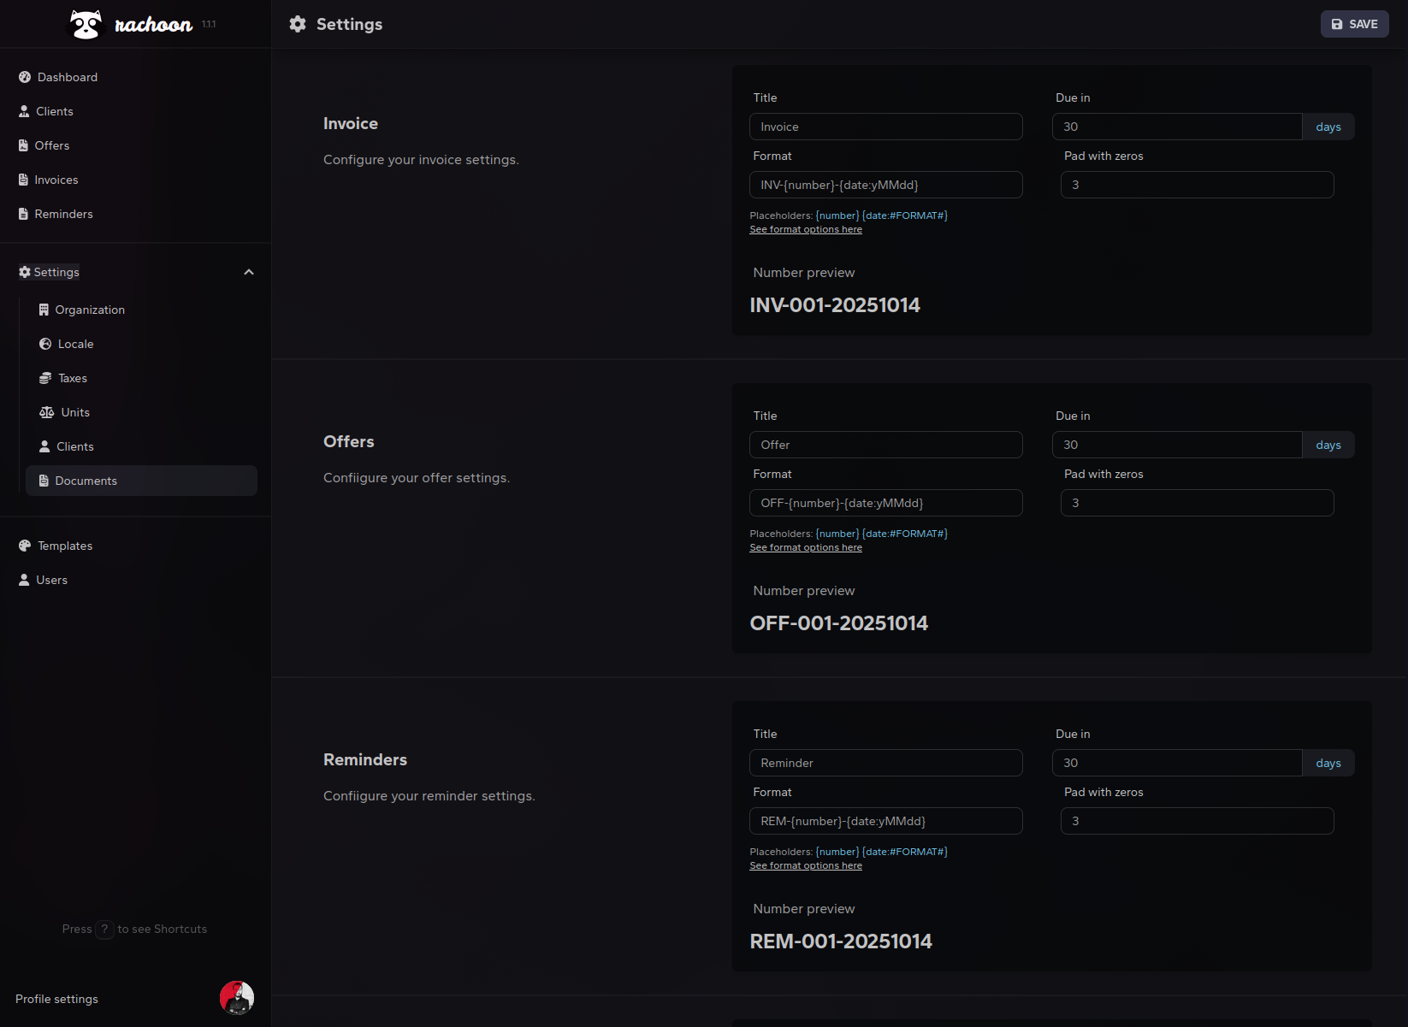Viewport: 1408px width, 1027px height.
Task: Click the Templates palette icon
Action: [25, 546]
